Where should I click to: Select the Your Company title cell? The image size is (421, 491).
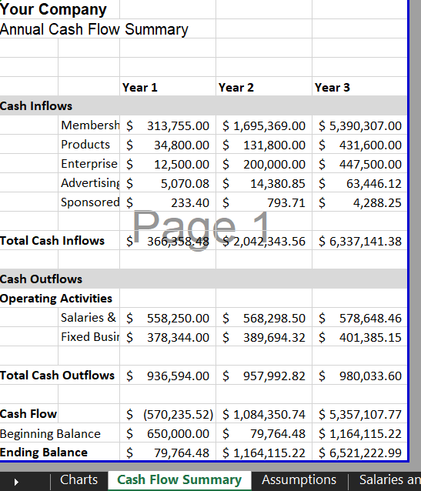pos(53,9)
